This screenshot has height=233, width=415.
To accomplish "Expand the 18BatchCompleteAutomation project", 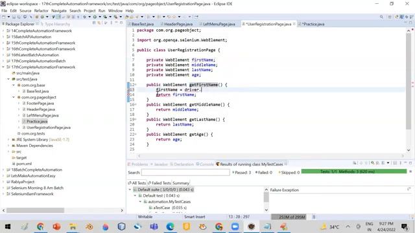I will 3,170.
